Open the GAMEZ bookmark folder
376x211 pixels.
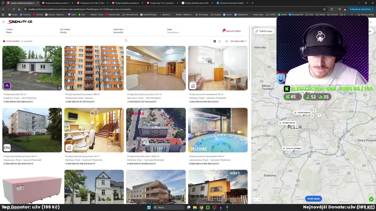[x=271, y=15]
